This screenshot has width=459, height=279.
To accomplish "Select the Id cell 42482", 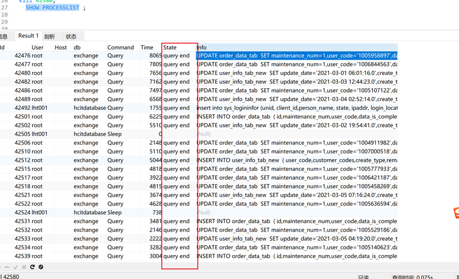I will point(22,81).
